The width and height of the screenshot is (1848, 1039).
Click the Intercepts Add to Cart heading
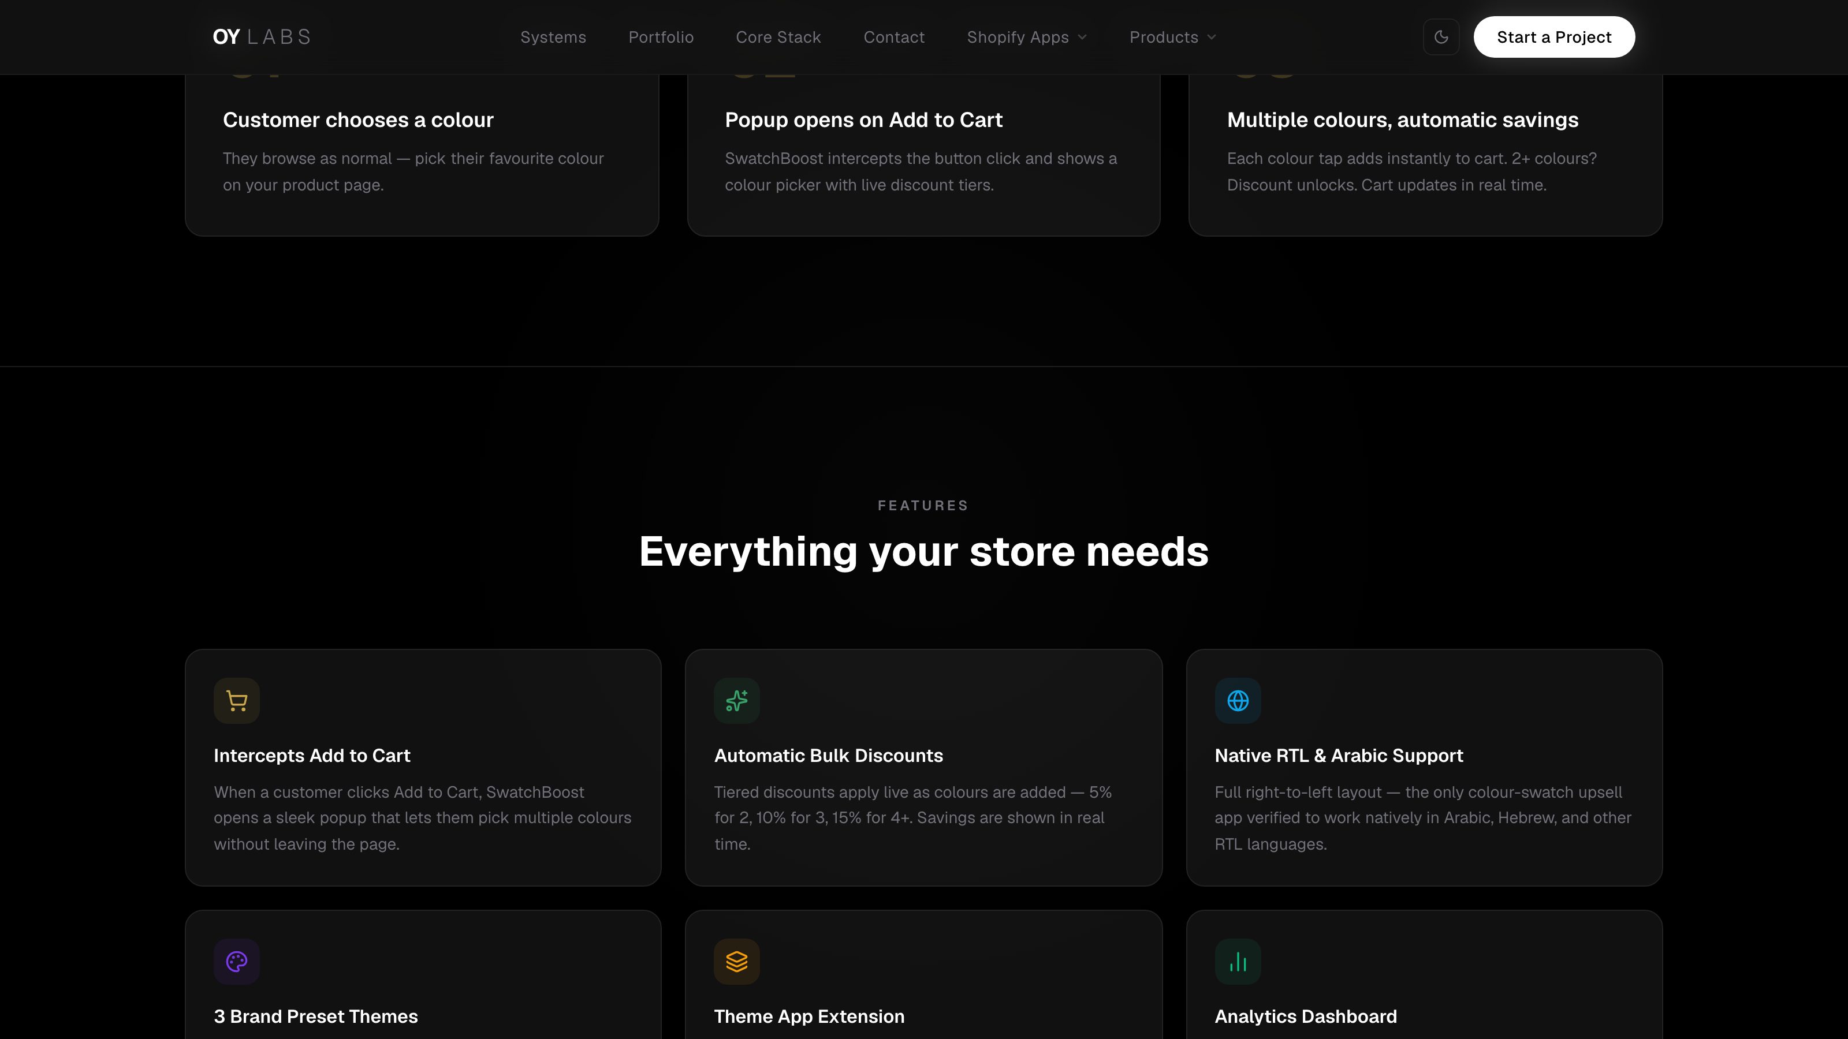coord(312,755)
